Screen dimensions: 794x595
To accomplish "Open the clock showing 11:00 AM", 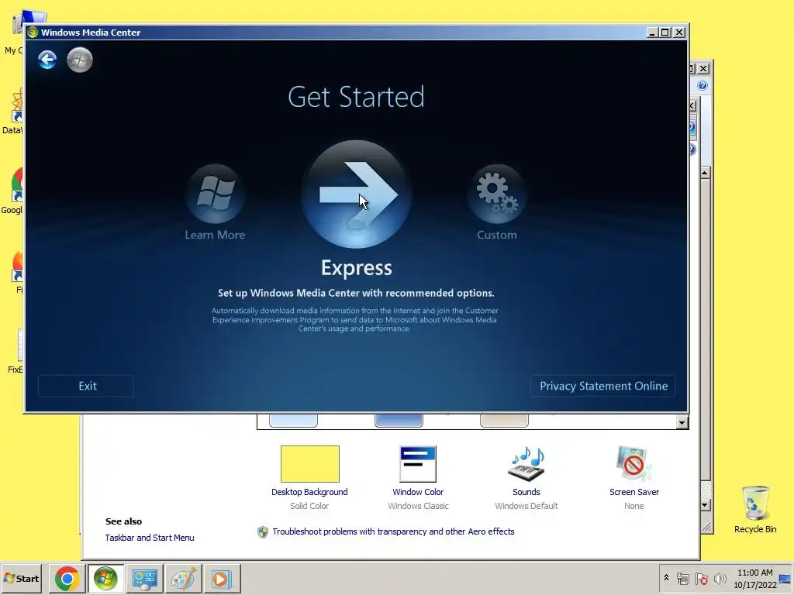I will pyautogui.click(x=755, y=579).
